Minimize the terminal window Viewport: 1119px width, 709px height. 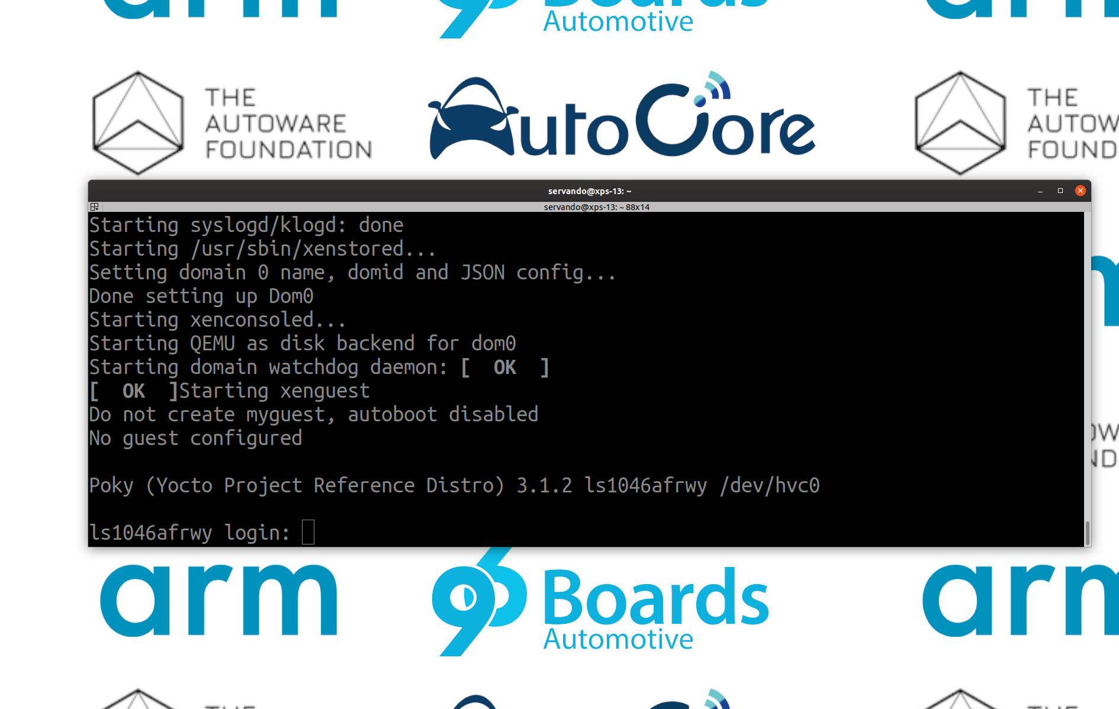(x=1040, y=191)
